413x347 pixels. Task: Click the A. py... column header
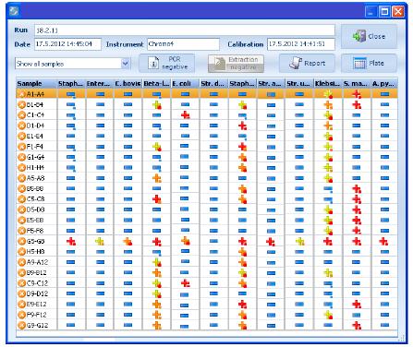(x=384, y=83)
